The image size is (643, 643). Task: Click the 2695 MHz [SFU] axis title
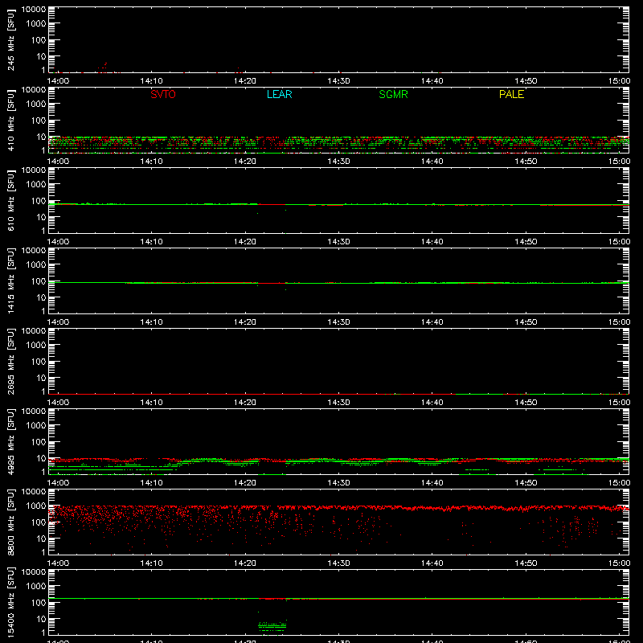10,362
